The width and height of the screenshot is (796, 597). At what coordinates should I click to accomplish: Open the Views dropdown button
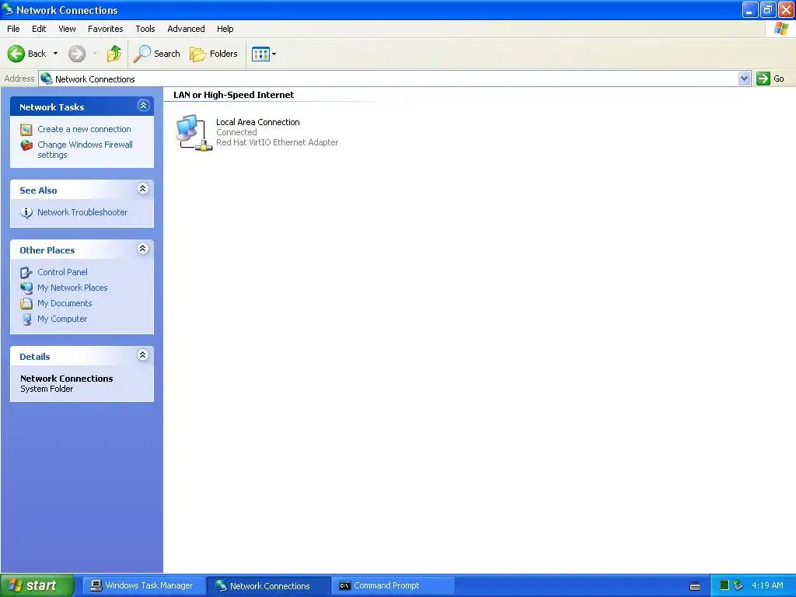point(264,54)
